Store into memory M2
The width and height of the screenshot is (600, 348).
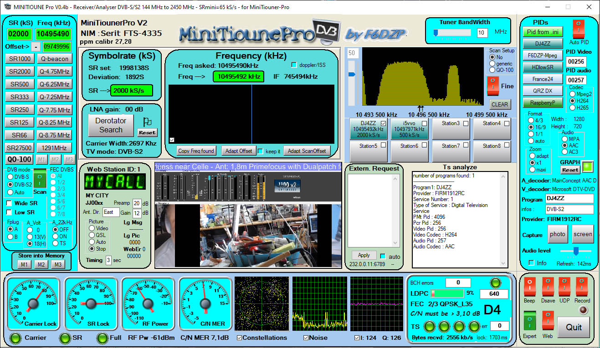click(x=41, y=265)
